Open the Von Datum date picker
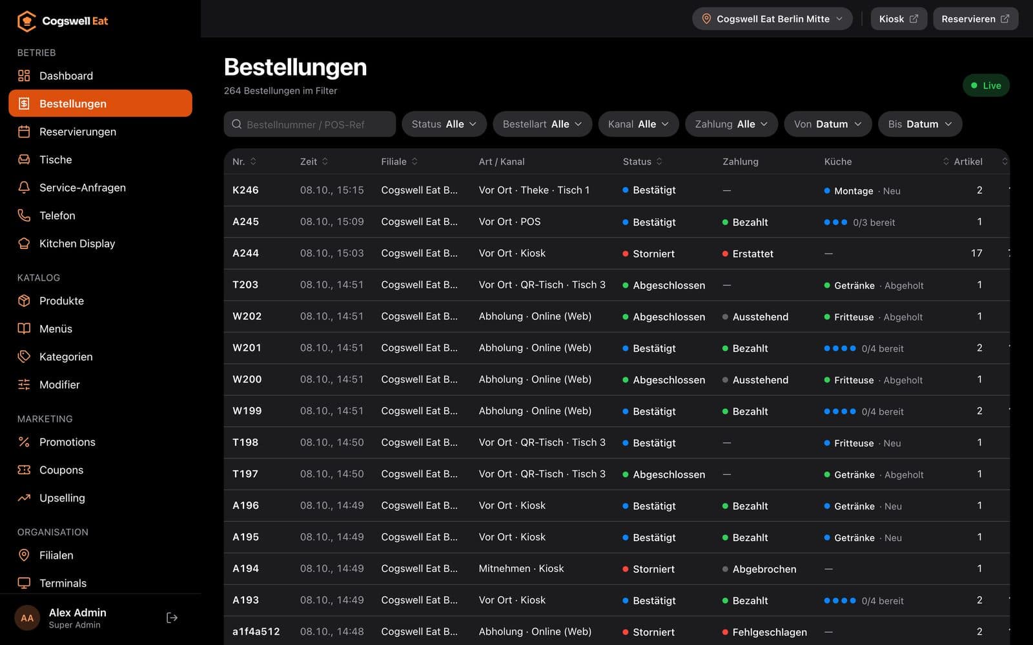This screenshot has width=1033, height=645. point(828,124)
